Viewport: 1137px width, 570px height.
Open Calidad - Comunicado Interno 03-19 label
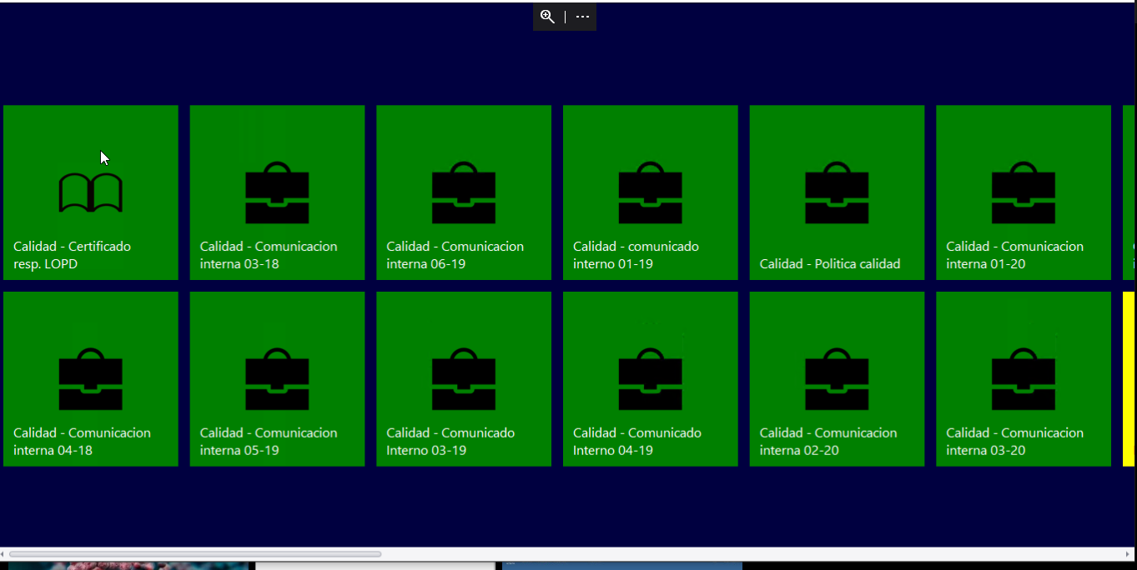450,442
